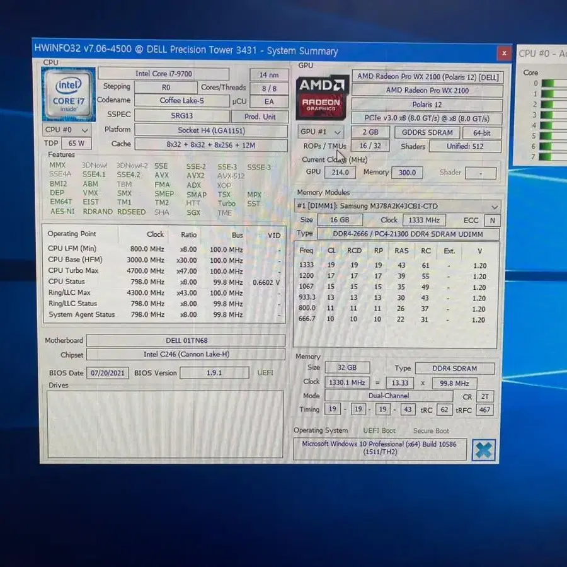
Task: Select the Cores/Threads value "8 / 8"
Action: (x=269, y=89)
